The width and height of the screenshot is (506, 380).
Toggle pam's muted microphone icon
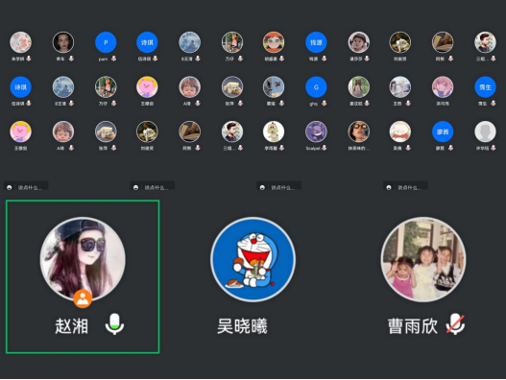click(113, 59)
